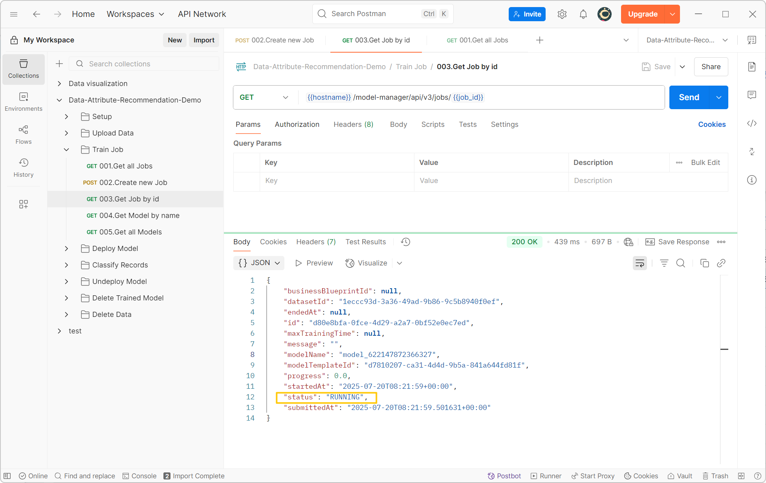This screenshot has height=483, width=766.
Task: Open the Send options dropdown arrow
Action: (719, 97)
